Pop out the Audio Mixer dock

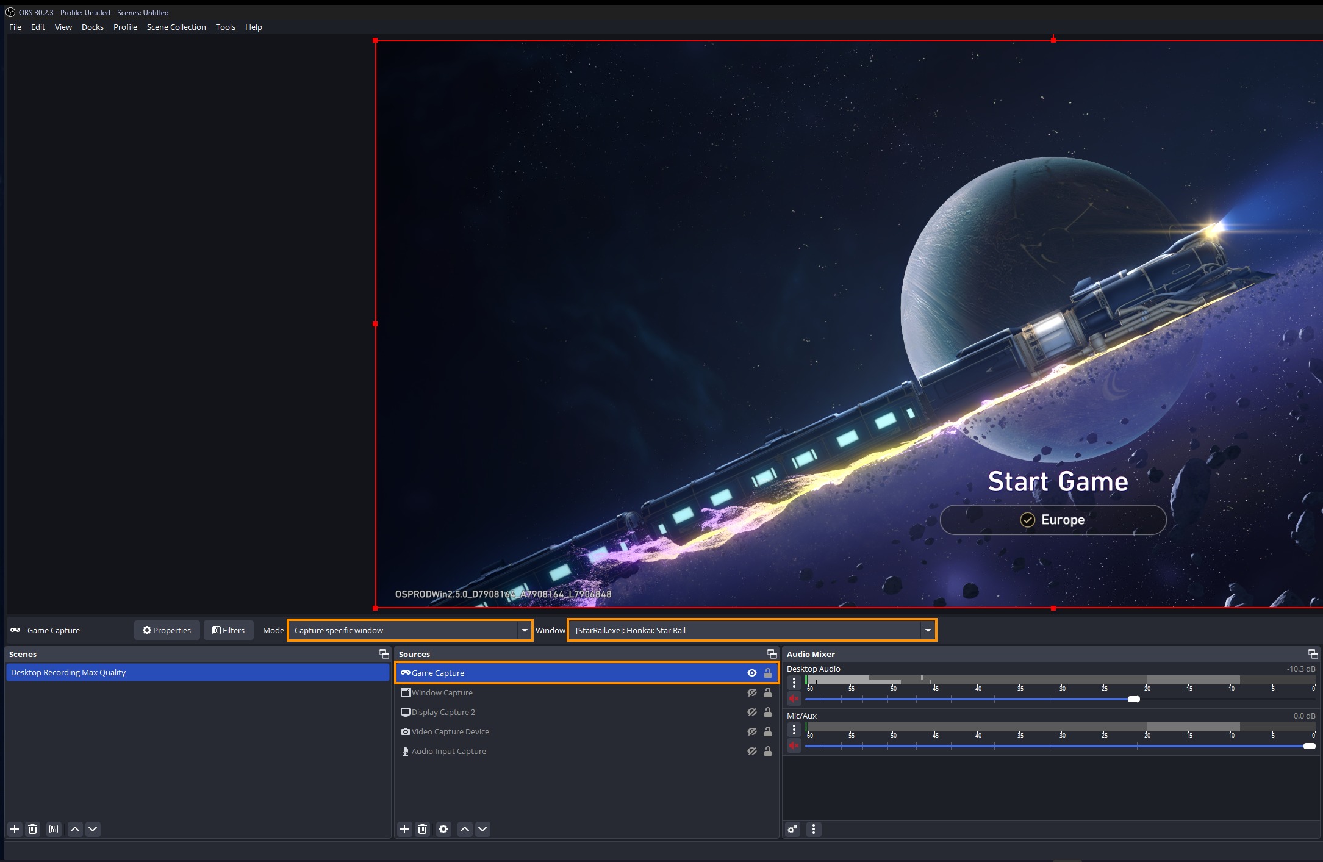tap(1313, 654)
